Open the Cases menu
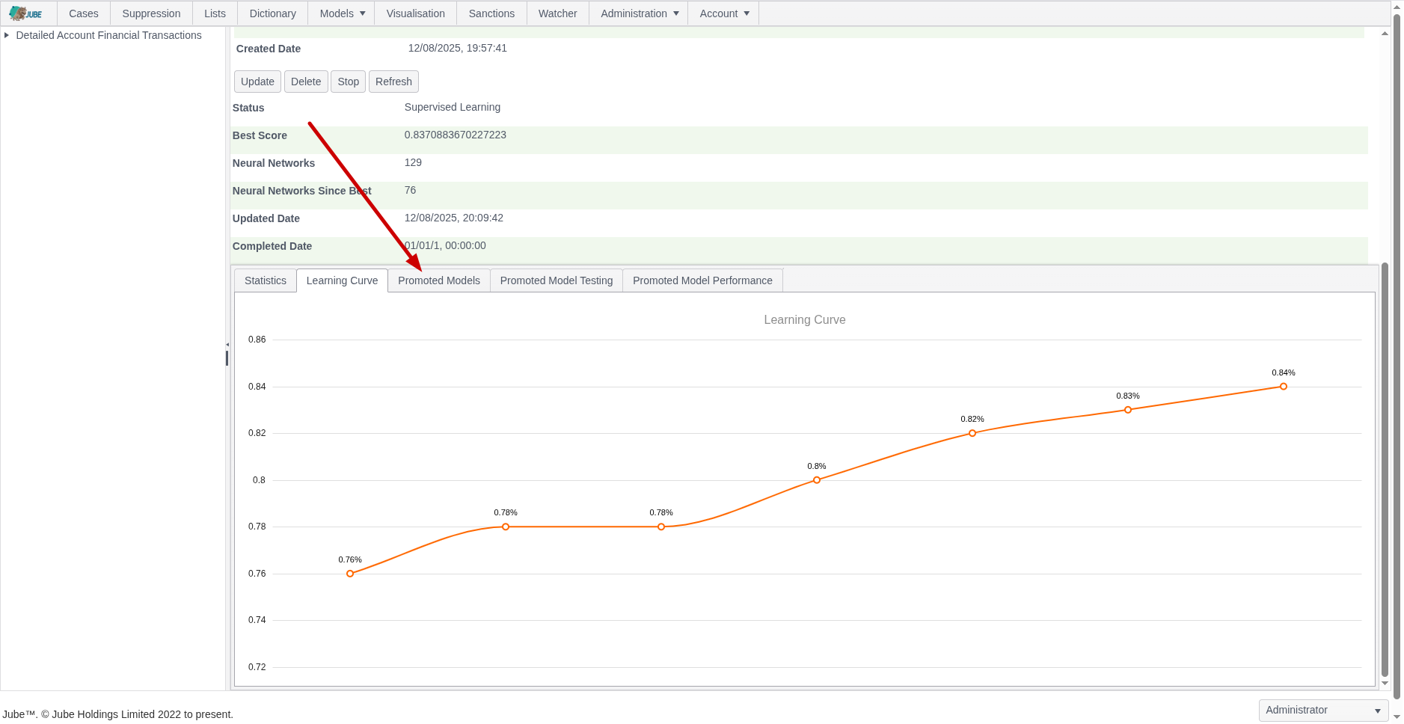Image resolution: width=1404 pixels, height=724 pixels. (x=84, y=13)
